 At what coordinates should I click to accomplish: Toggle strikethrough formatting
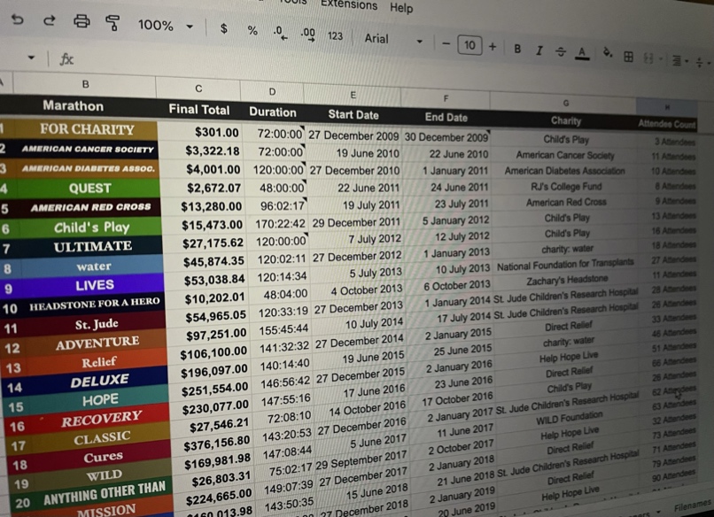[x=560, y=52]
